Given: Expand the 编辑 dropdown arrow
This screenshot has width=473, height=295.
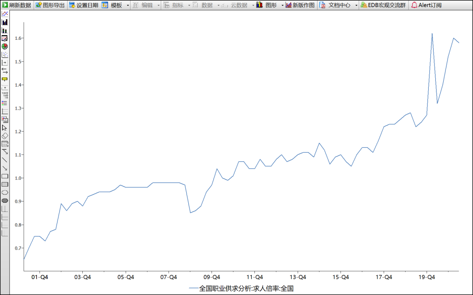Looking at the screenshot, I should coord(159,5).
